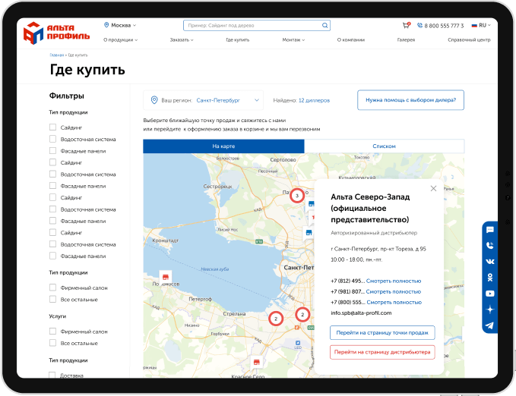Click the location pin next to Москва
516x396 pixels.
click(x=106, y=25)
